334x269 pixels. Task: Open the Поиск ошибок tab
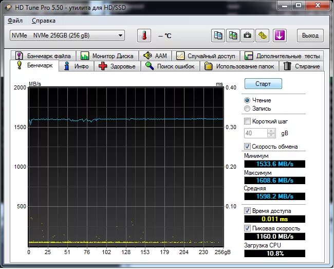click(170, 66)
